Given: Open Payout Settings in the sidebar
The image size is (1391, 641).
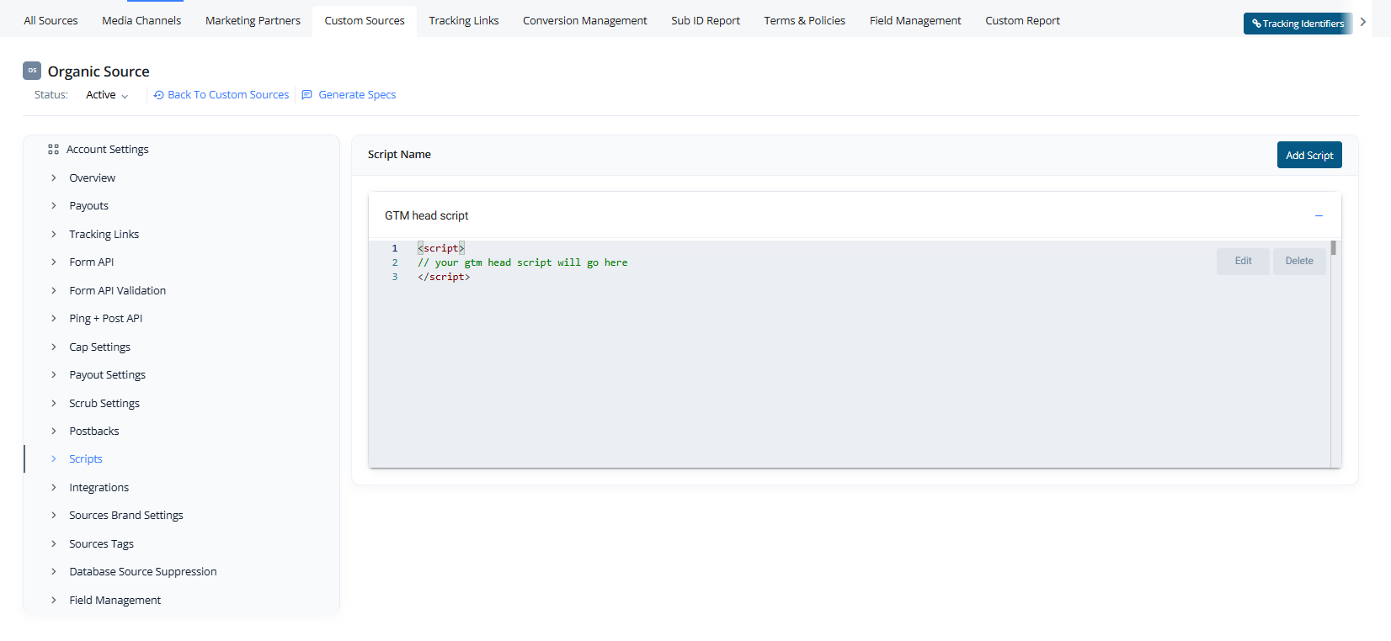Looking at the screenshot, I should pos(108,374).
